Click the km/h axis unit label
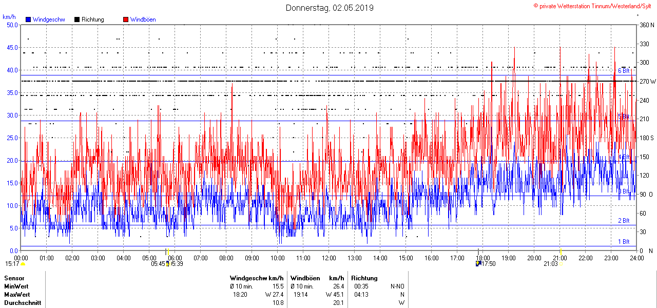The height and width of the screenshot is (308, 657). point(9,17)
